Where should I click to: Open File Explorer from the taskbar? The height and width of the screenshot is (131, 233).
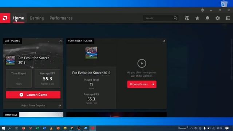(65, 128)
